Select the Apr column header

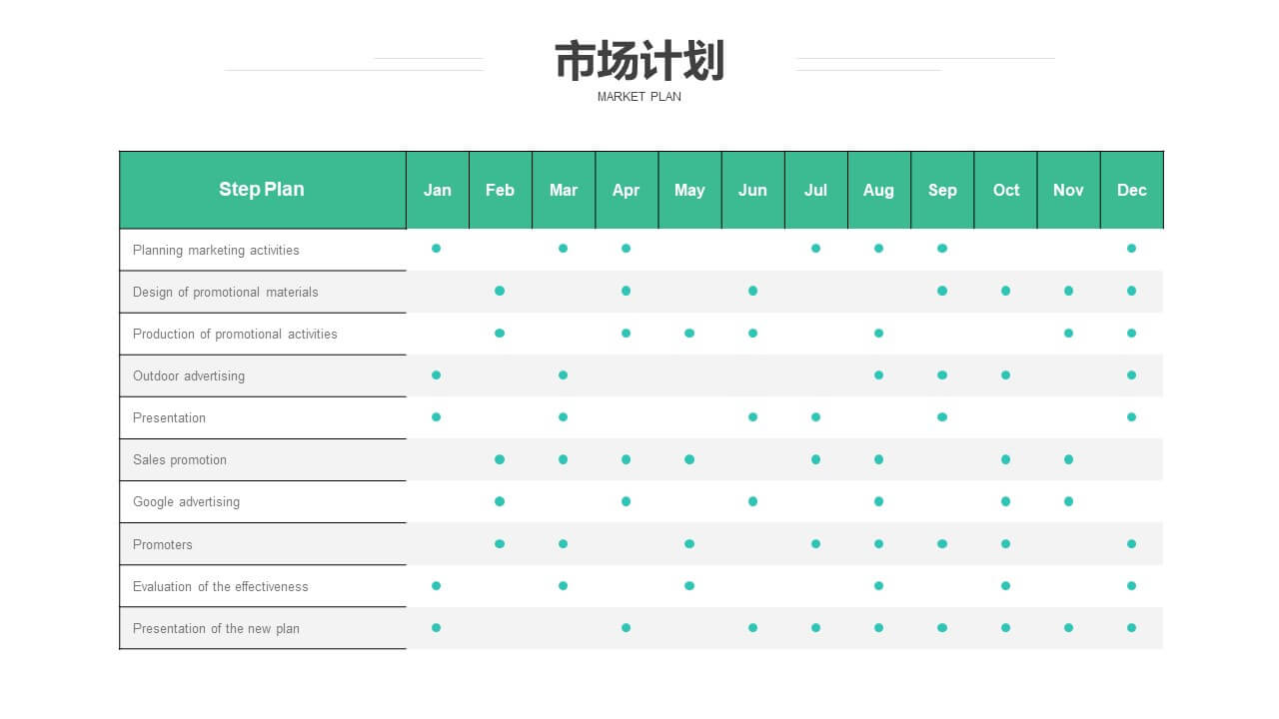(627, 190)
